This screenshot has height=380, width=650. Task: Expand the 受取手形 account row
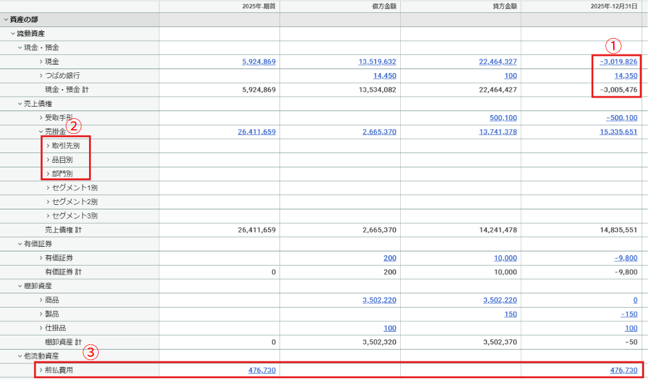pos(41,118)
